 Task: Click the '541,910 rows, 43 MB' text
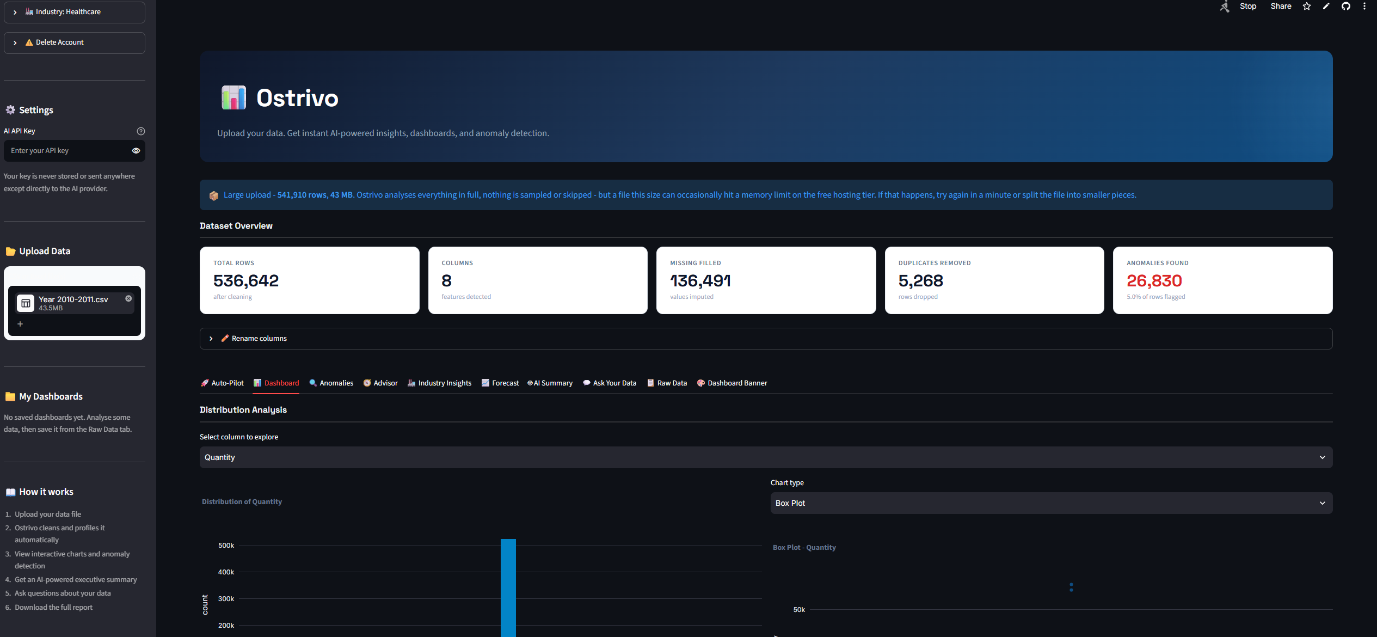pyautogui.click(x=315, y=195)
